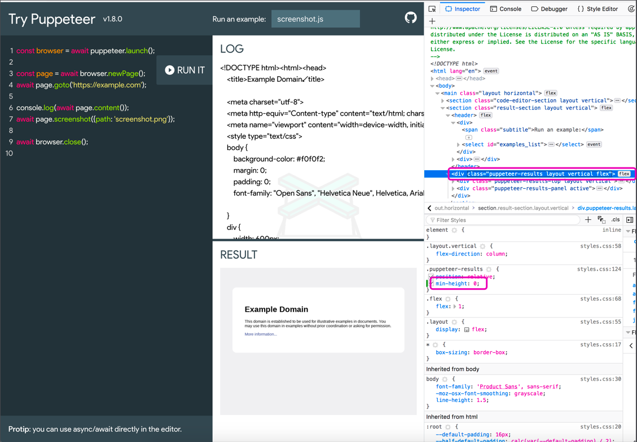Open flexbox editor icon beside display flex
The height and width of the screenshot is (442, 637).
coord(467,330)
